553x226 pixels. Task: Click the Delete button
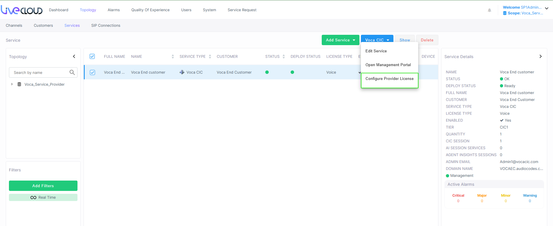coord(427,40)
